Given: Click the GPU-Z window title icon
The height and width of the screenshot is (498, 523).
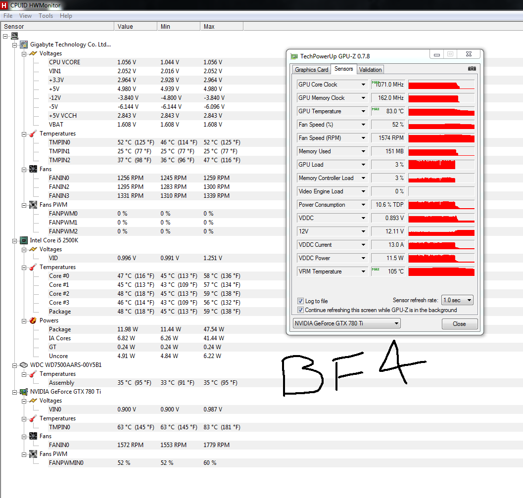Looking at the screenshot, I should coord(294,56).
